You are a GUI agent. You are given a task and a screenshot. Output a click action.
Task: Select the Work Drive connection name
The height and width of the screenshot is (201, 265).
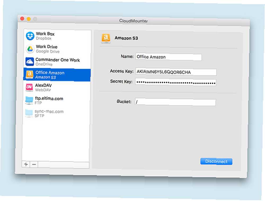[x=47, y=47]
